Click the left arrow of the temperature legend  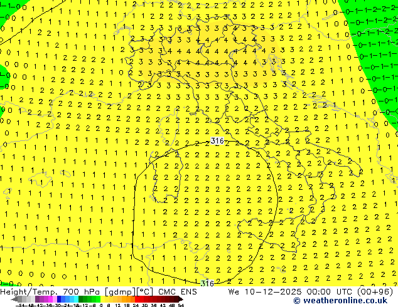(14, 299)
